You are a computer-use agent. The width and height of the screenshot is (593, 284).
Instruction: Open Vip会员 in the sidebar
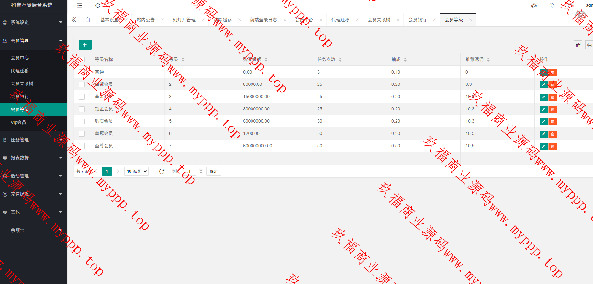point(18,122)
